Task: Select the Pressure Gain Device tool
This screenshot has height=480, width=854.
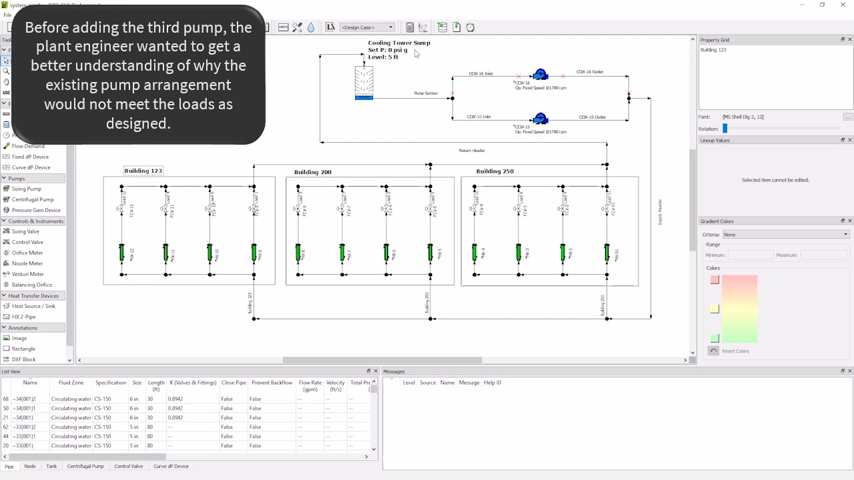Action: click(36, 210)
